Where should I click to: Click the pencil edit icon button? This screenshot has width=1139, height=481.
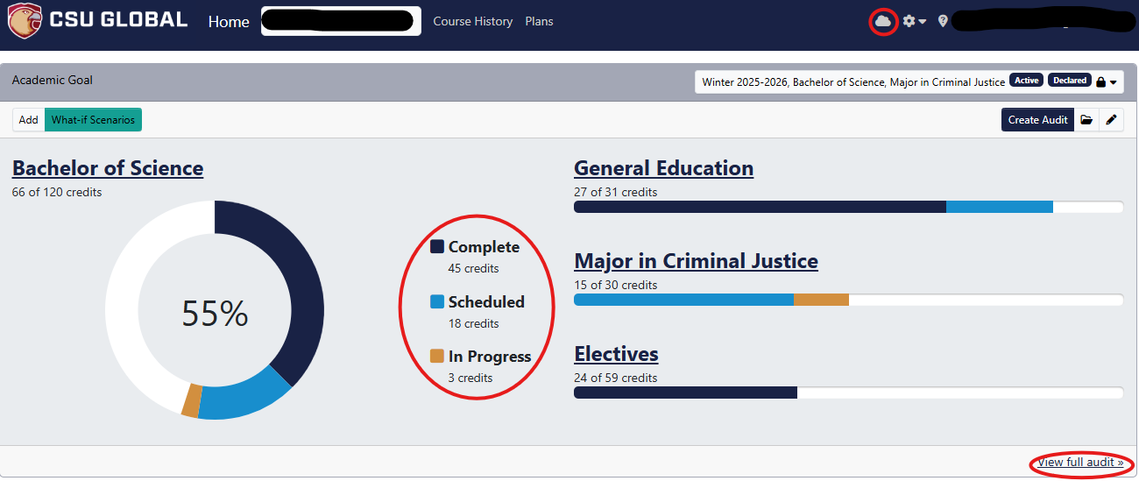click(1111, 120)
